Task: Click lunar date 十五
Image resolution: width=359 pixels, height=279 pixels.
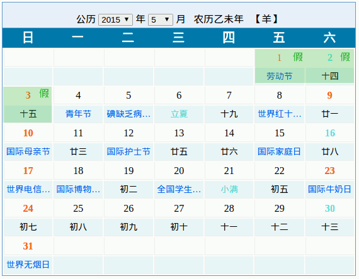Action: pyautogui.click(x=28, y=114)
